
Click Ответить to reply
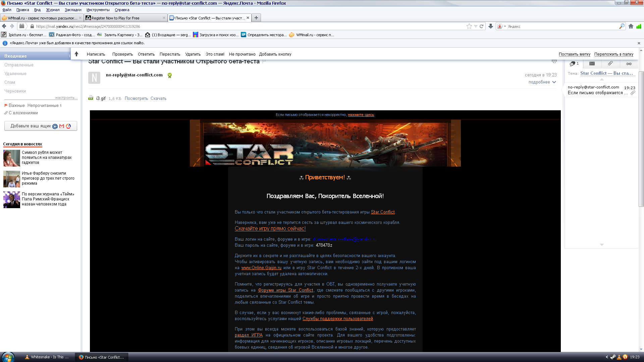click(x=146, y=54)
